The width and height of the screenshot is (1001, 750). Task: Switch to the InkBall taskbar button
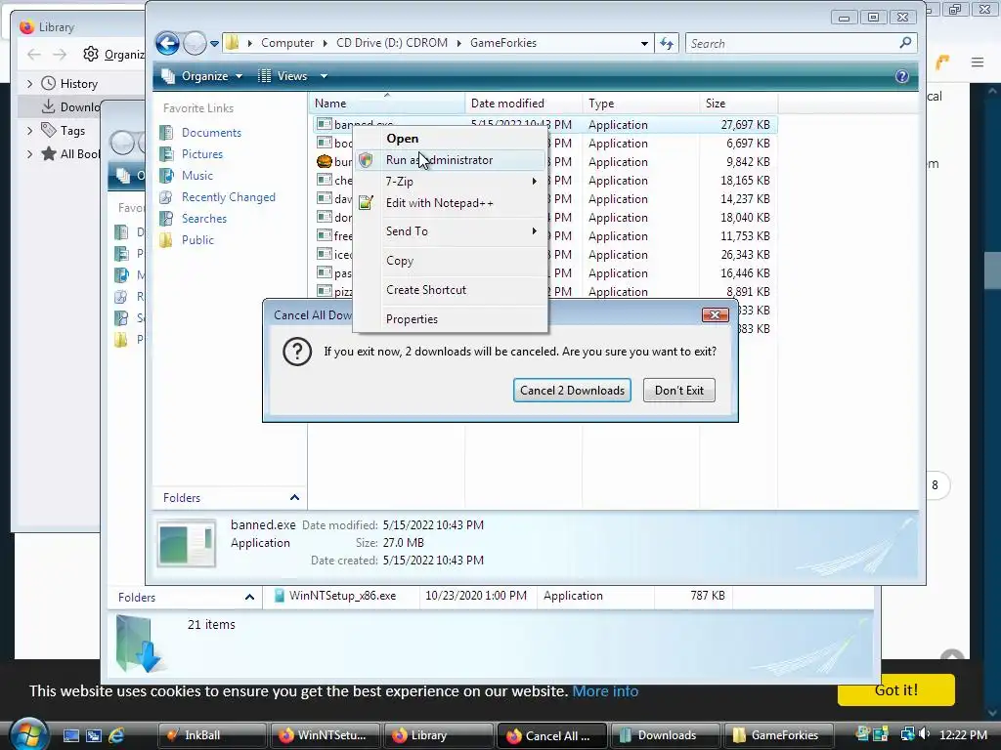coord(212,735)
